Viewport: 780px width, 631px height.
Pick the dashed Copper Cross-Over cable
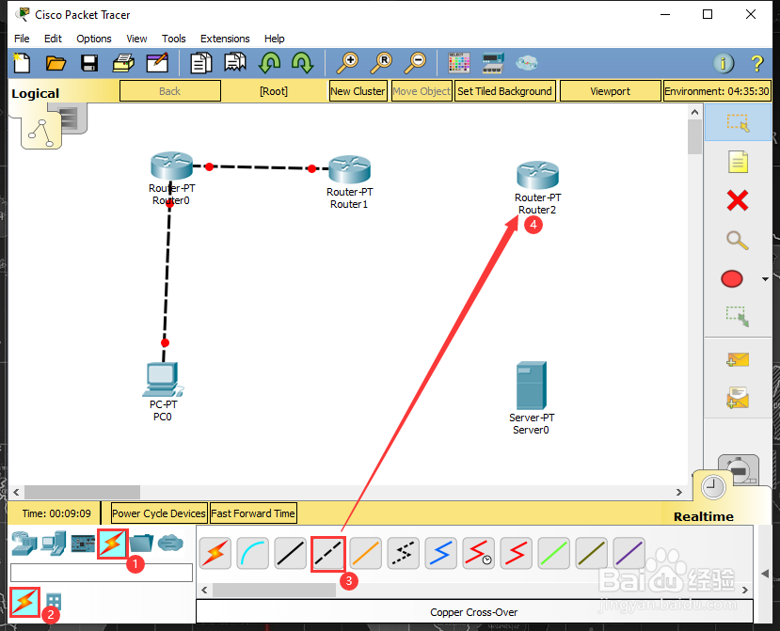pos(327,554)
